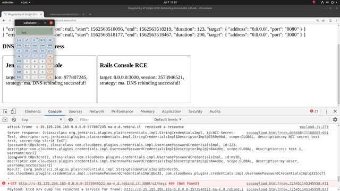Click the tan key in the Calculator
The width and height of the screenshot is (340, 191).
(x=42, y=45)
